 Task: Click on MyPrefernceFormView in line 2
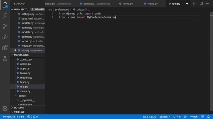tap(101, 17)
